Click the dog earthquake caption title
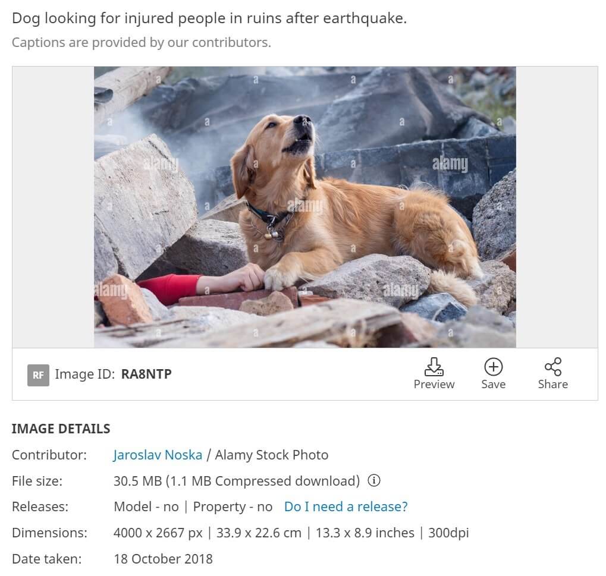Image resolution: width=606 pixels, height=576 pixels. pyautogui.click(x=209, y=18)
